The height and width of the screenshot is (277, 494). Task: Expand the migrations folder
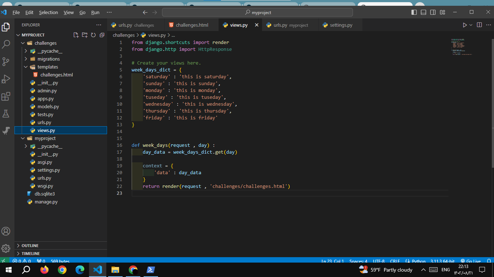click(x=48, y=59)
